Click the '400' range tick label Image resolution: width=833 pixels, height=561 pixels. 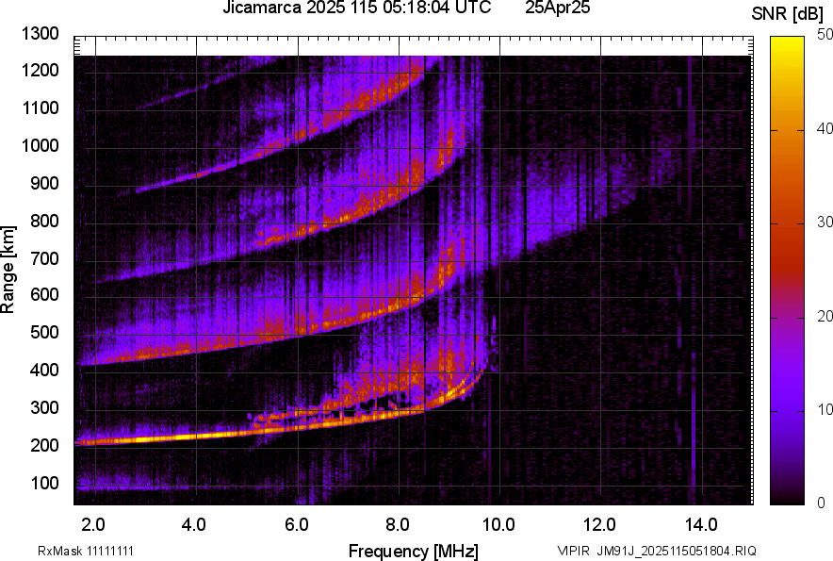[44, 370]
